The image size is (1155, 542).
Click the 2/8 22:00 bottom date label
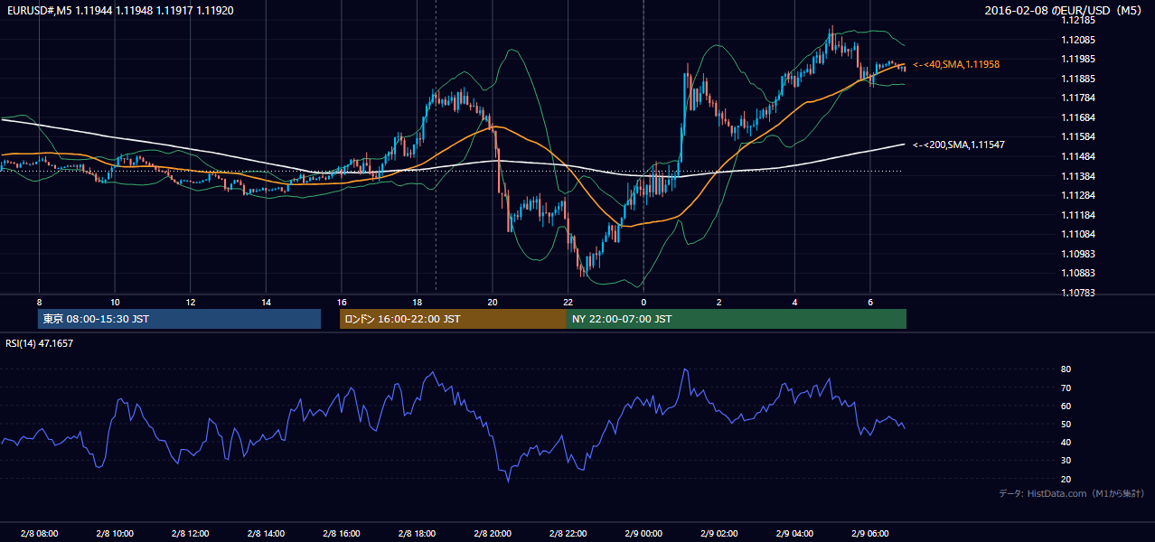[x=568, y=534]
